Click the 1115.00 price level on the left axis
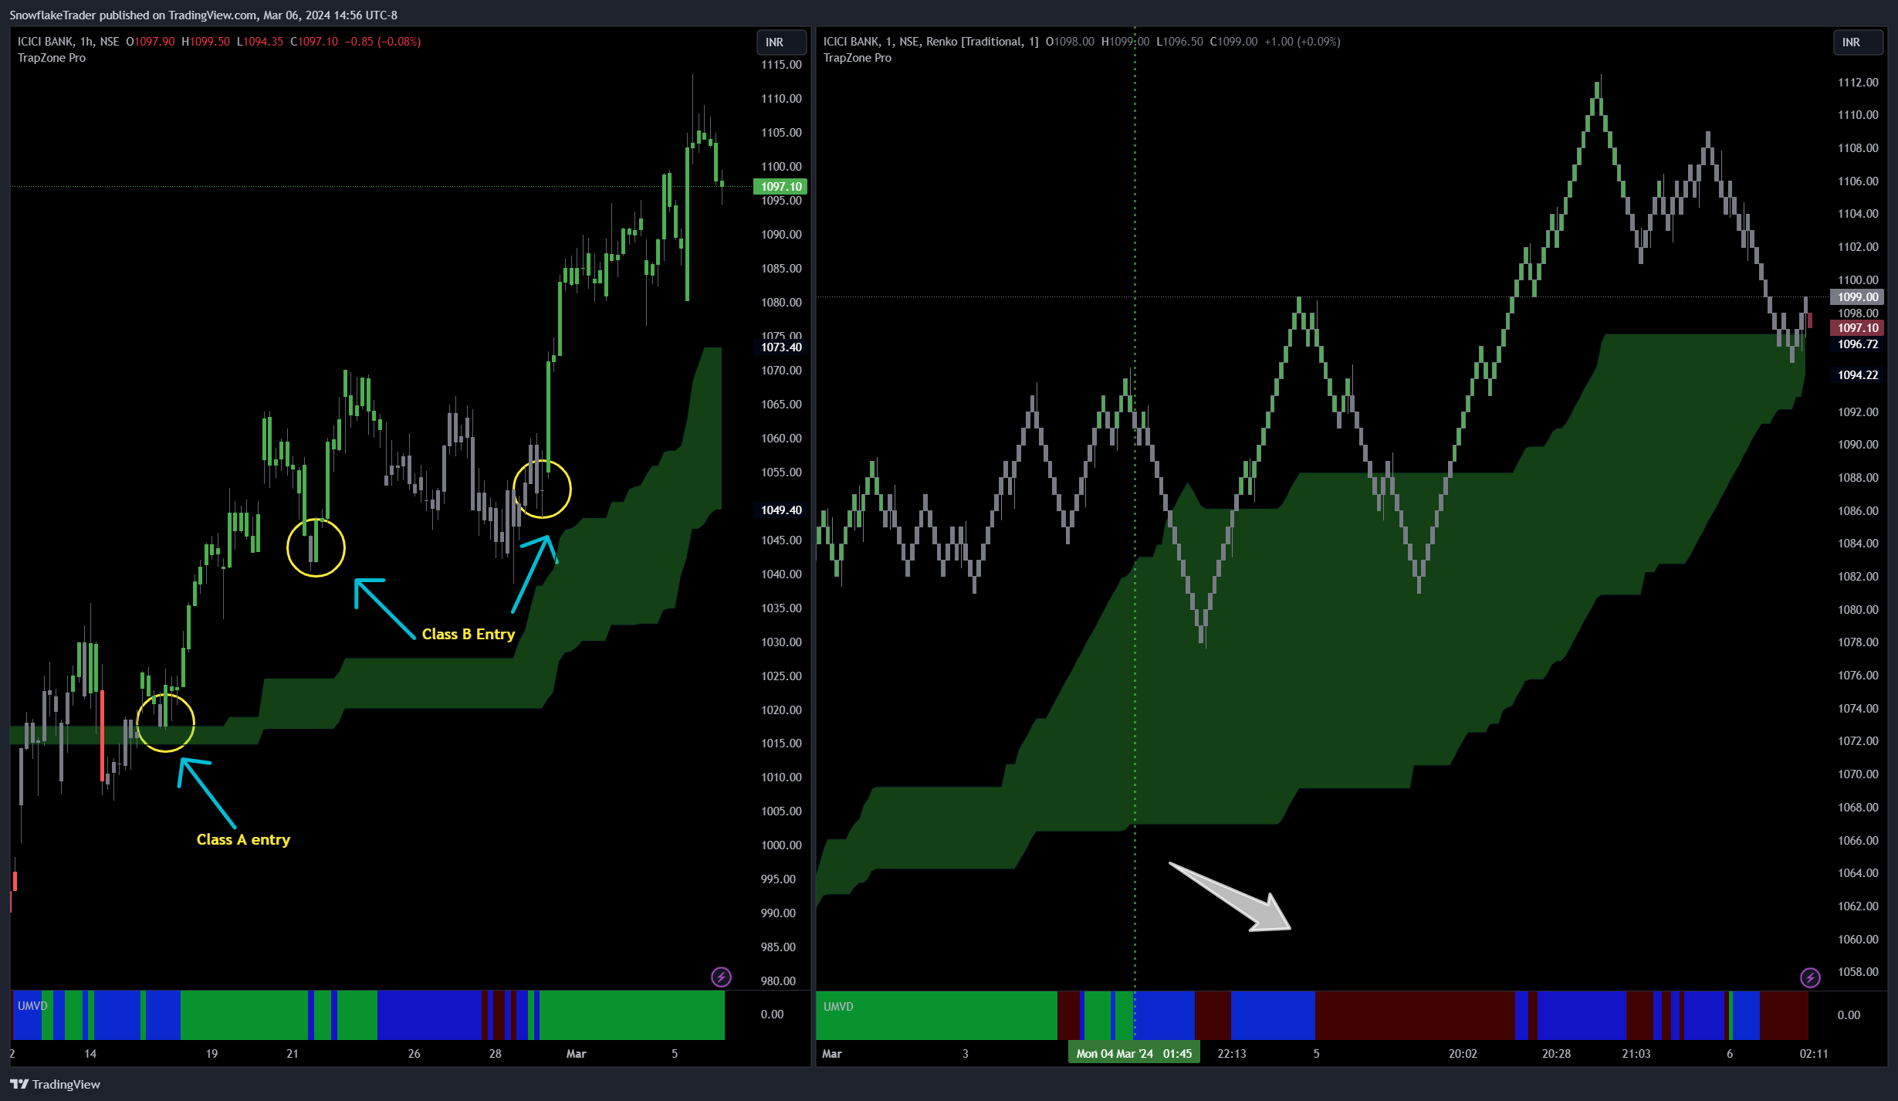The image size is (1898, 1101). click(x=781, y=65)
